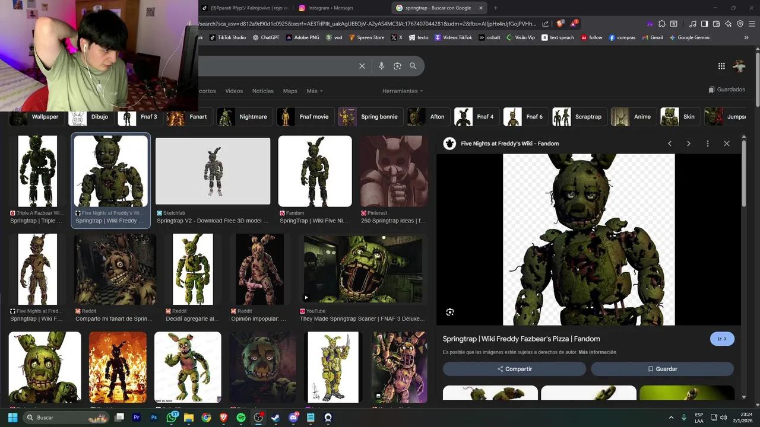
Task: Open a new browser tab
Action: (495, 8)
